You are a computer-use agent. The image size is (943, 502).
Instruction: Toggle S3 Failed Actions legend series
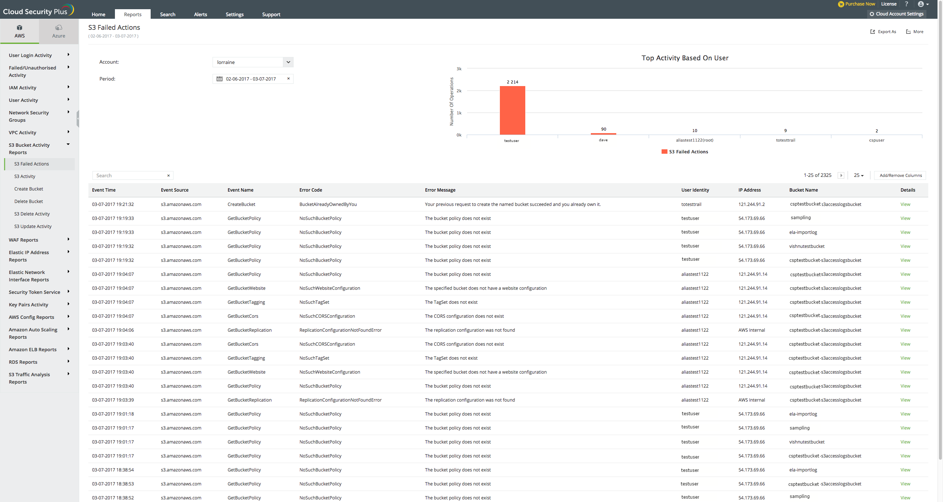685,152
